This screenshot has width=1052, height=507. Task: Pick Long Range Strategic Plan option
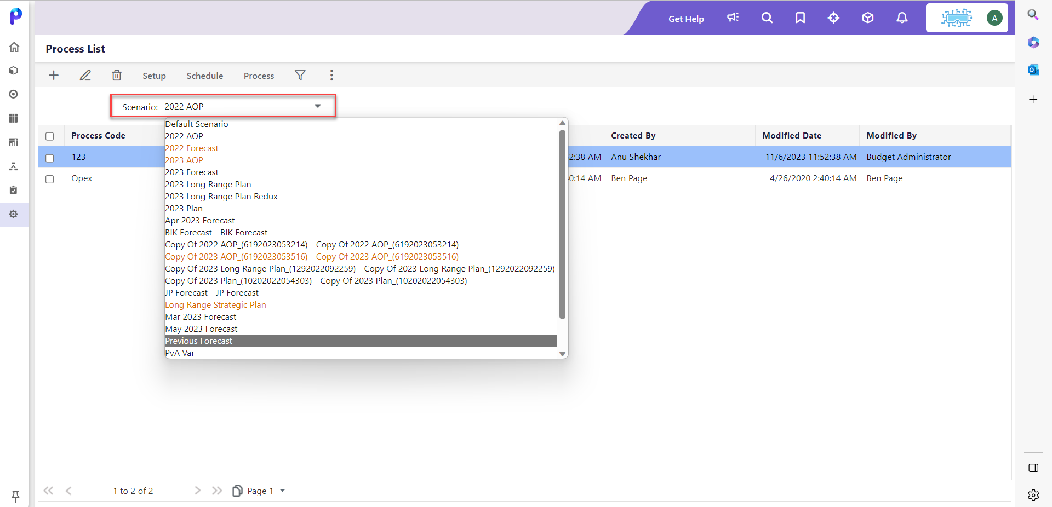(361, 305)
